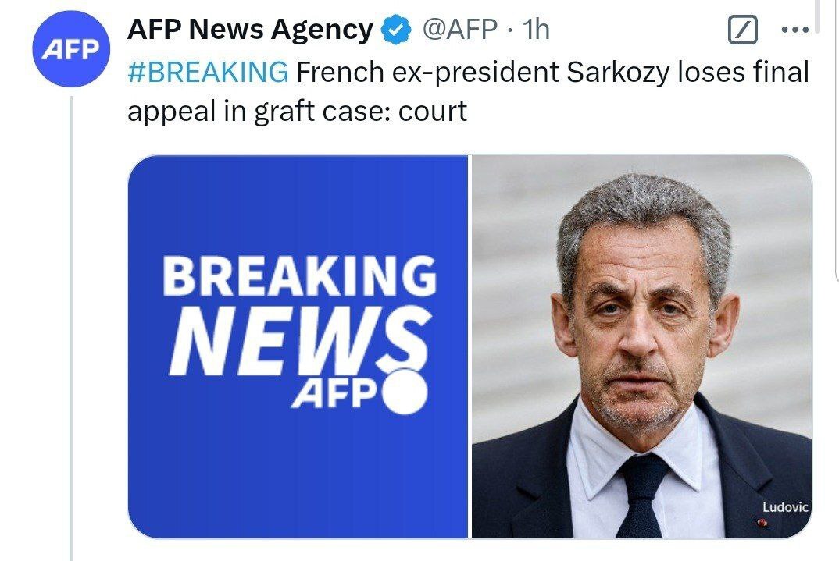The image size is (839, 561).
Task: Open the Grok explain-post icon
Action: coord(743,30)
